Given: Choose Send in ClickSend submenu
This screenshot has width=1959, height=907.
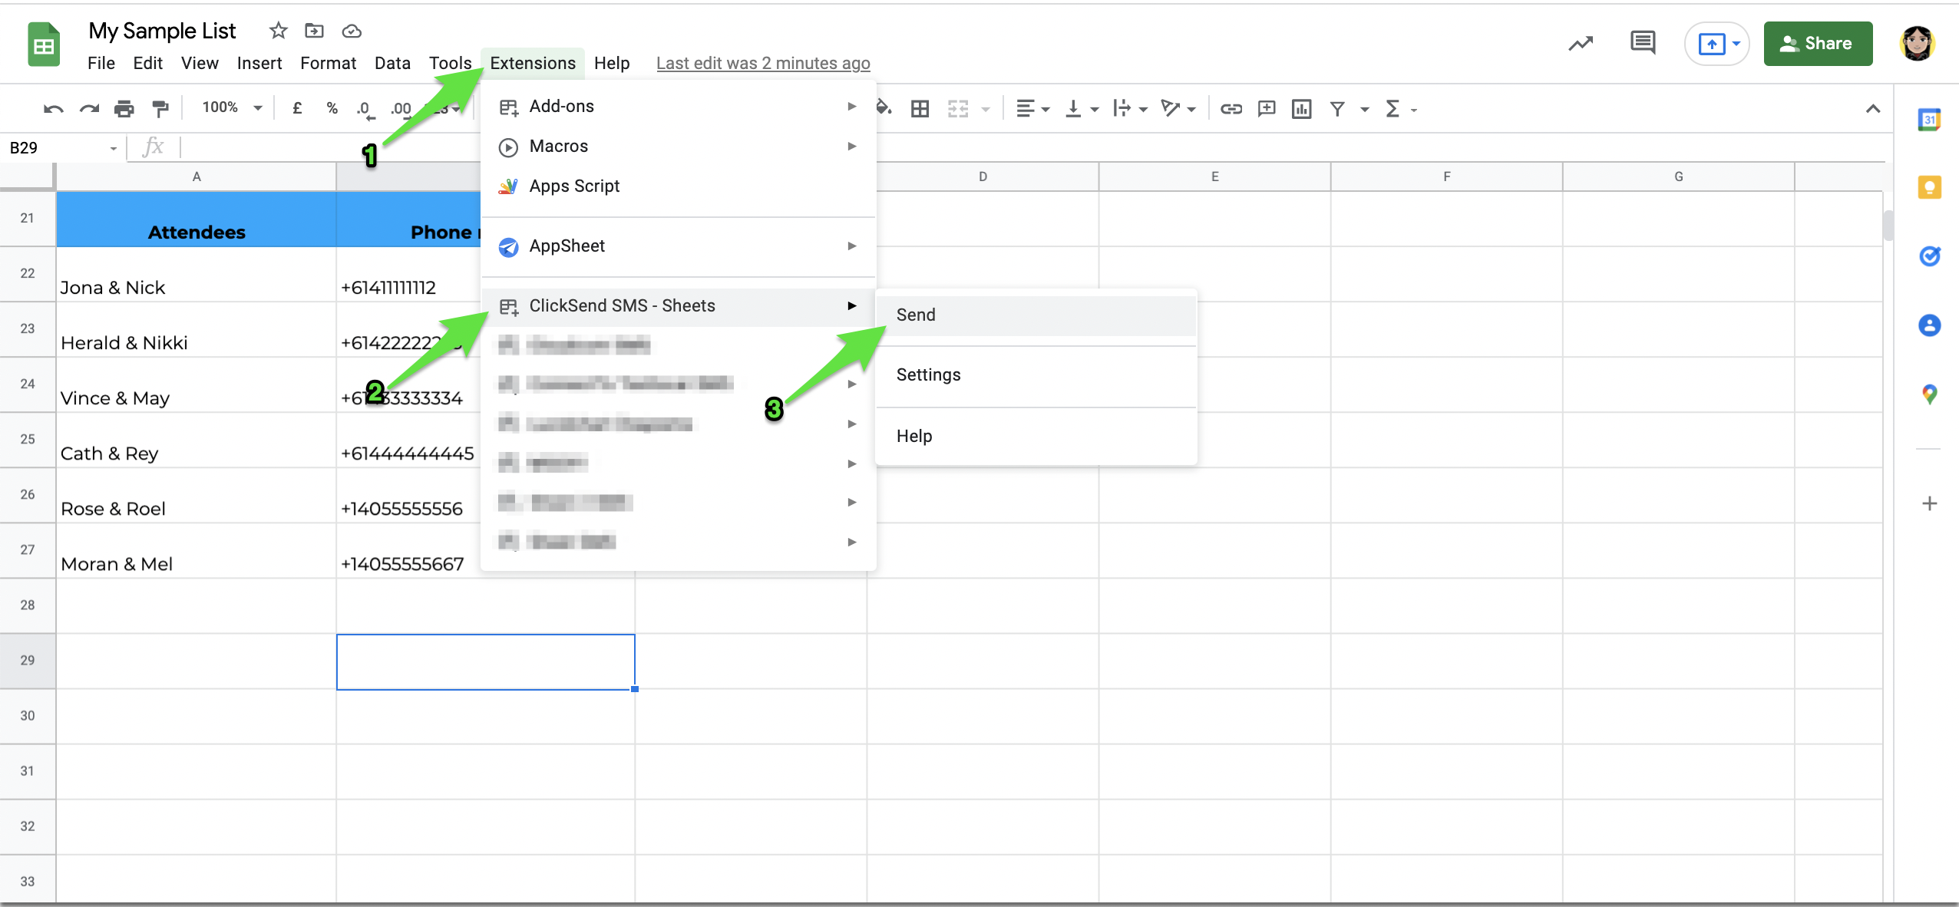Looking at the screenshot, I should (1036, 315).
